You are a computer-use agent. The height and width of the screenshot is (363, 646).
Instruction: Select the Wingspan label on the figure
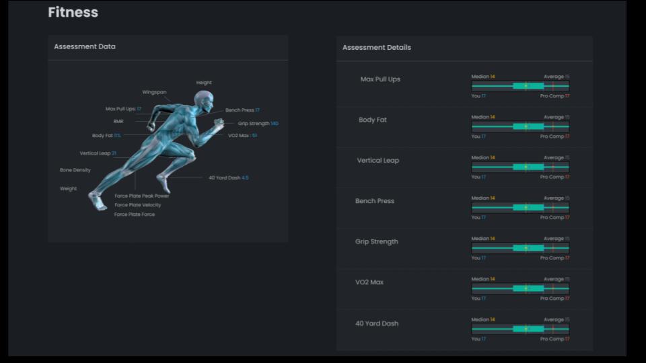pyautogui.click(x=154, y=92)
